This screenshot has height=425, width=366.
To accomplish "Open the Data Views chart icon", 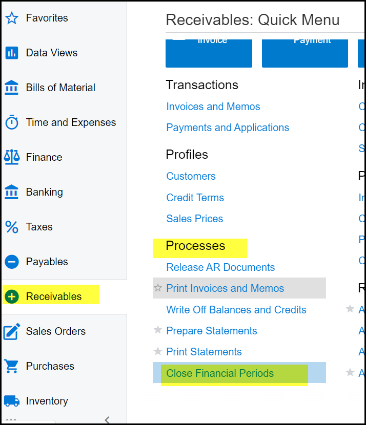I will (11, 53).
